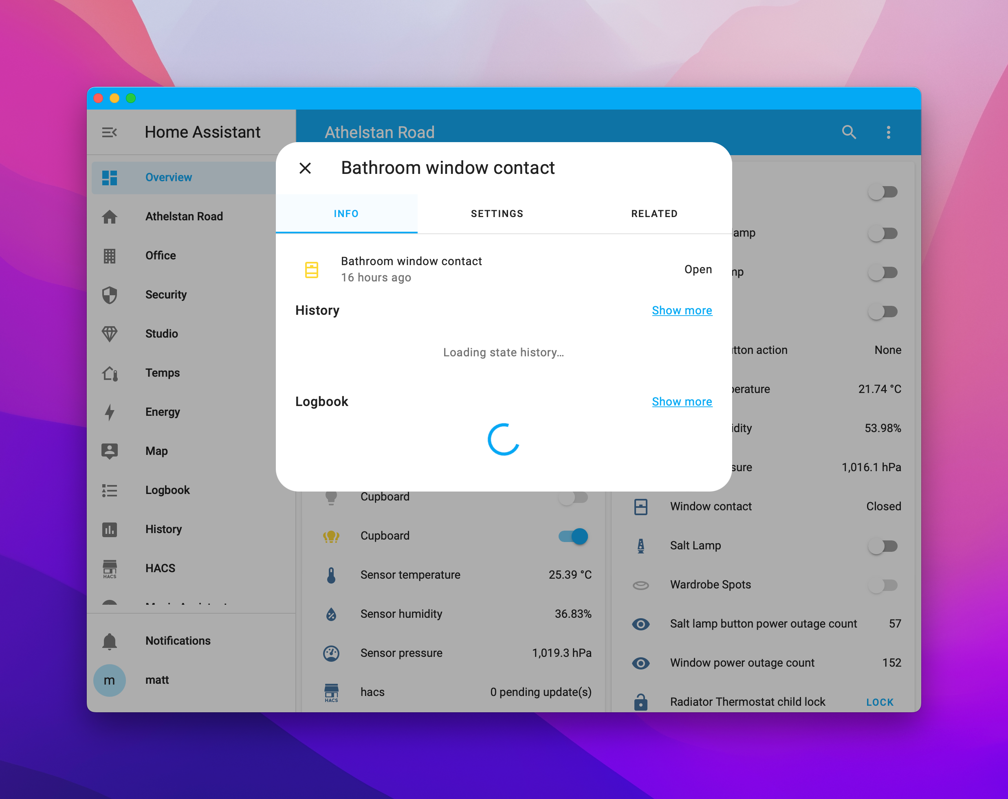The width and height of the screenshot is (1008, 799).
Task: Open the Security shield sidebar item
Action: coord(110,294)
